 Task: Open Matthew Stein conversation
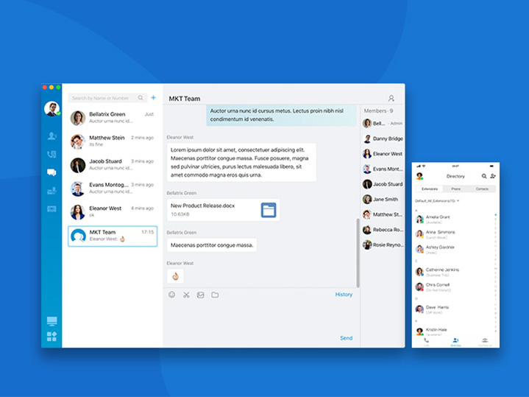[113, 141]
